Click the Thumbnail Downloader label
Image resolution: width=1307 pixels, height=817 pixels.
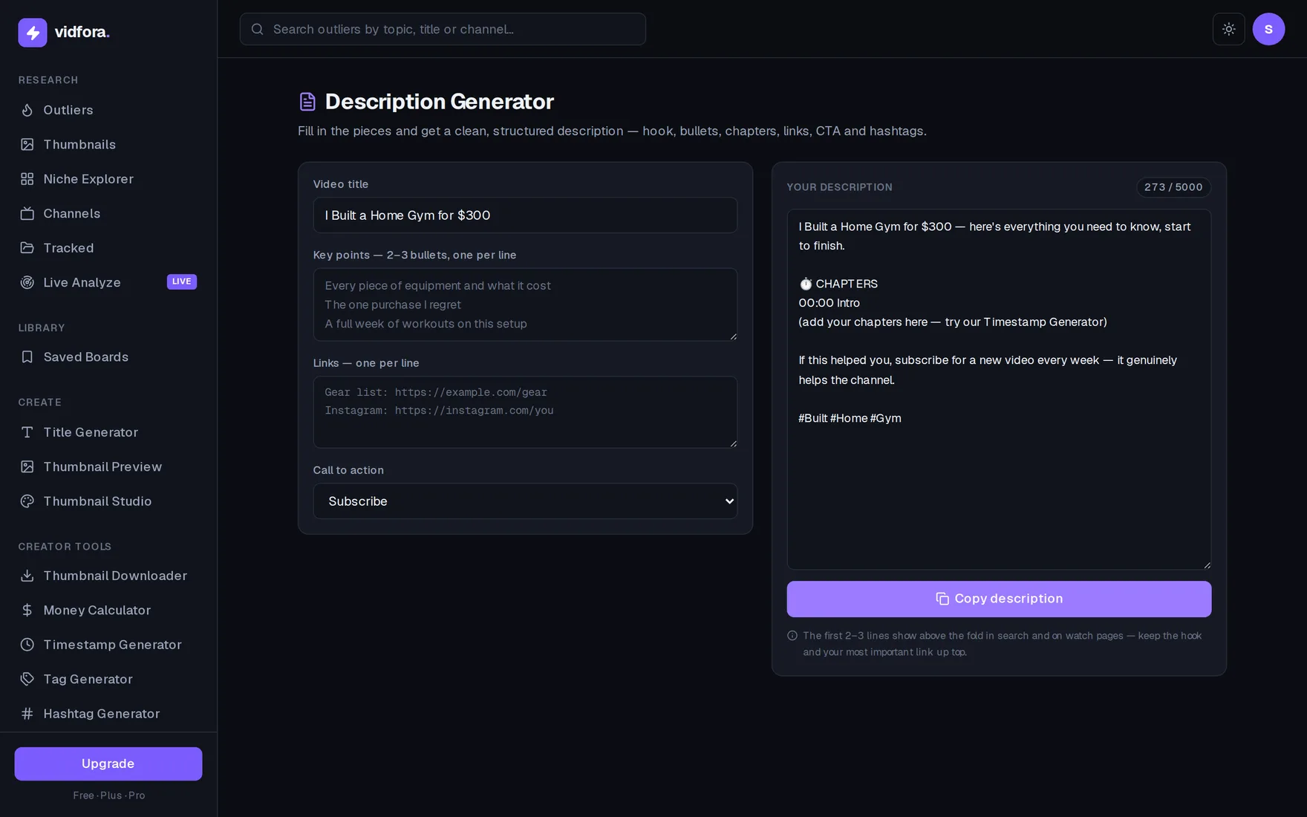pos(115,576)
